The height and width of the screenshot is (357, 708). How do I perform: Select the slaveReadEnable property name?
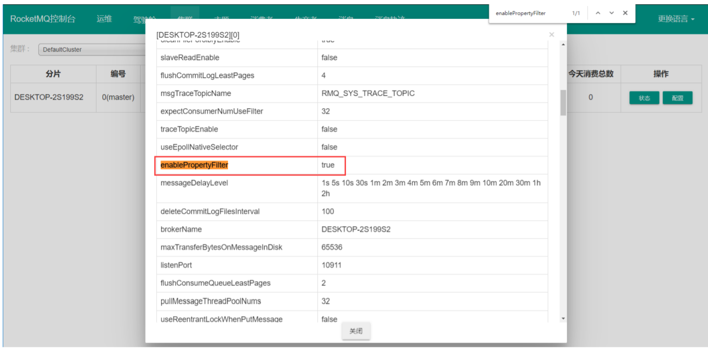point(190,58)
